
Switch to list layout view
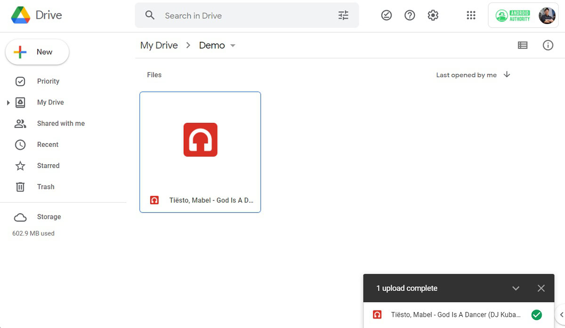coord(522,45)
